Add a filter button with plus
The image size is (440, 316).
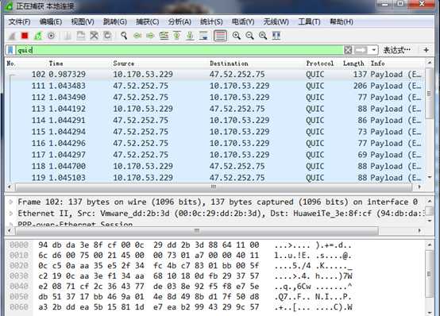pyautogui.click(x=426, y=50)
